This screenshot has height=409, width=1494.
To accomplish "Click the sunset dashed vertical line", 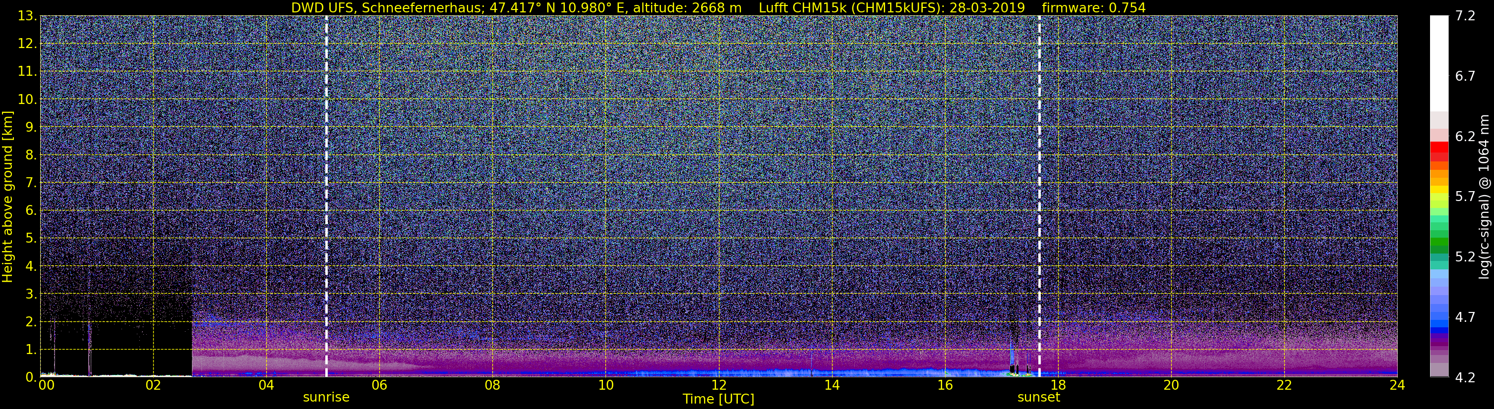I will 1039,197.
